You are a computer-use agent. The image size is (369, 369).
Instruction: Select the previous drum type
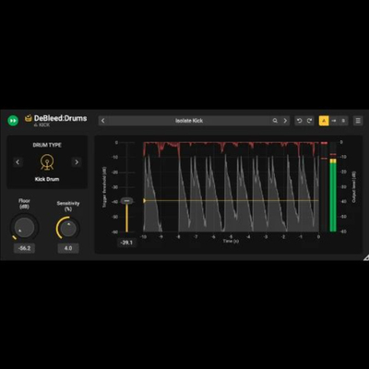pyautogui.click(x=18, y=162)
